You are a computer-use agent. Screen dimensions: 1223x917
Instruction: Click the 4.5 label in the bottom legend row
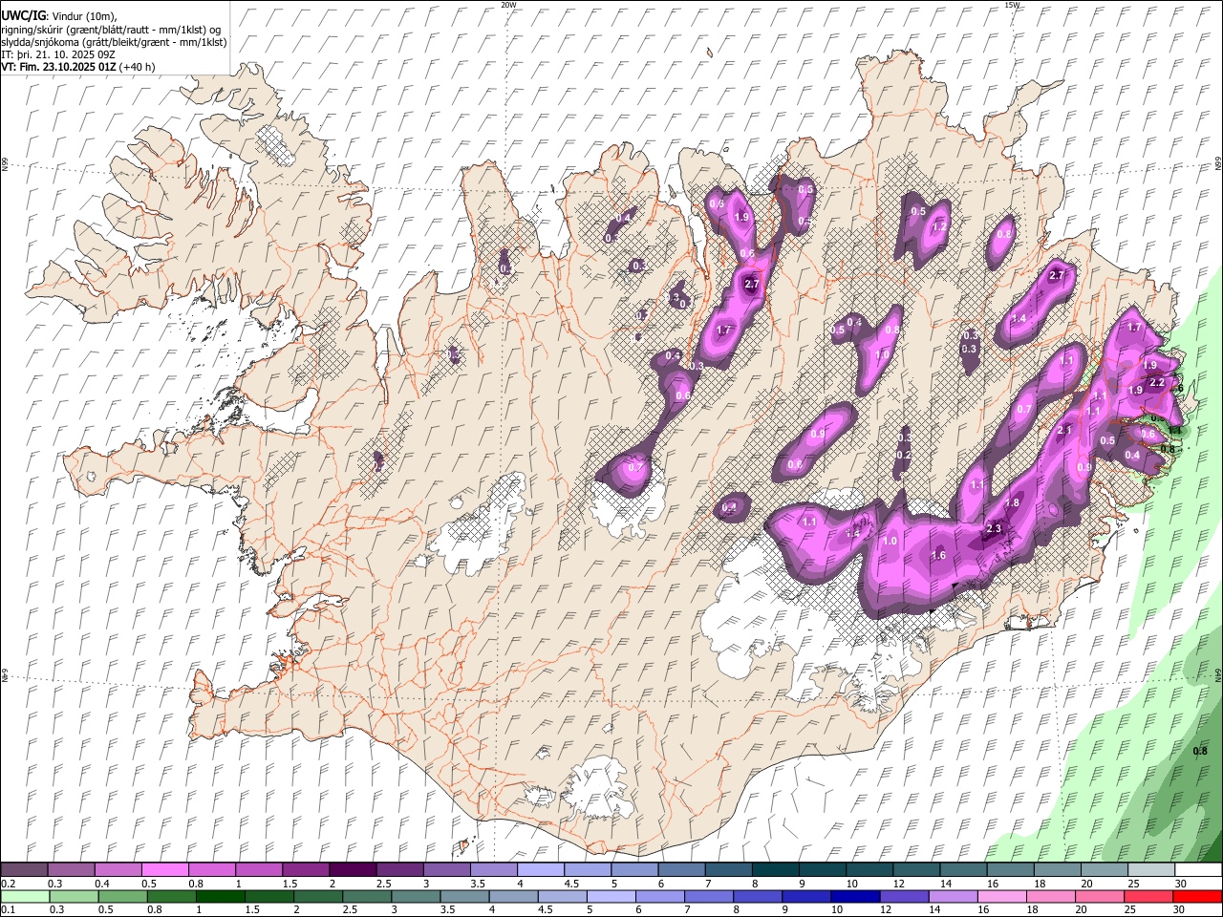pos(546,909)
